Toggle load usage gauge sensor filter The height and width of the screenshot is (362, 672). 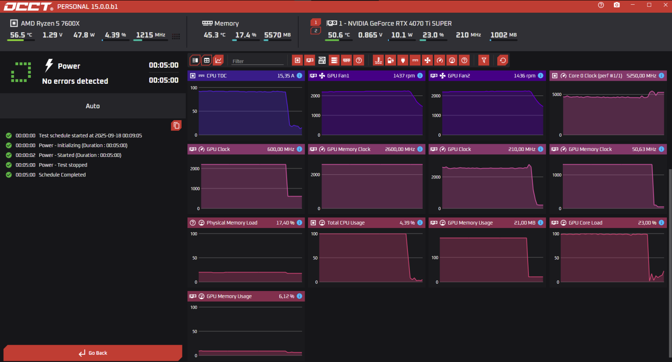(x=452, y=60)
